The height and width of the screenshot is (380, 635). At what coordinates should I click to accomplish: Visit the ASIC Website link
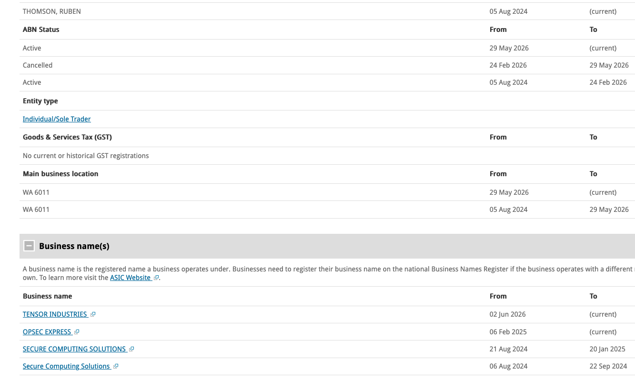point(130,278)
